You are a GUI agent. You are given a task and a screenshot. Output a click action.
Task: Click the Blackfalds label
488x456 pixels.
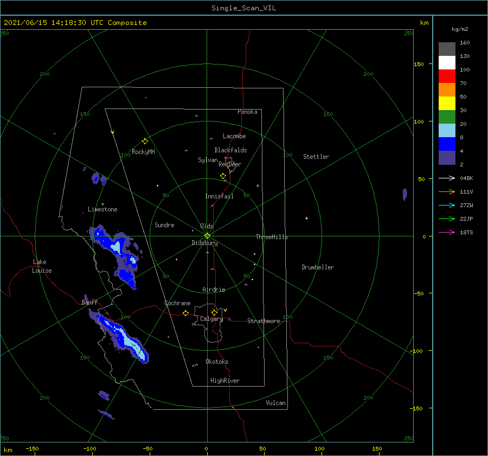[230, 150]
